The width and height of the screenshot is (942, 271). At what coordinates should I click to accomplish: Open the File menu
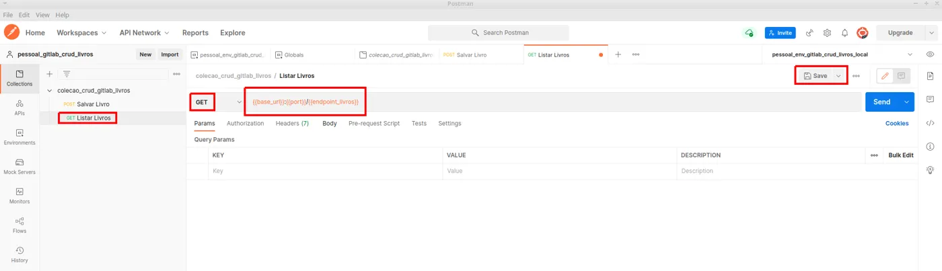click(x=8, y=15)
